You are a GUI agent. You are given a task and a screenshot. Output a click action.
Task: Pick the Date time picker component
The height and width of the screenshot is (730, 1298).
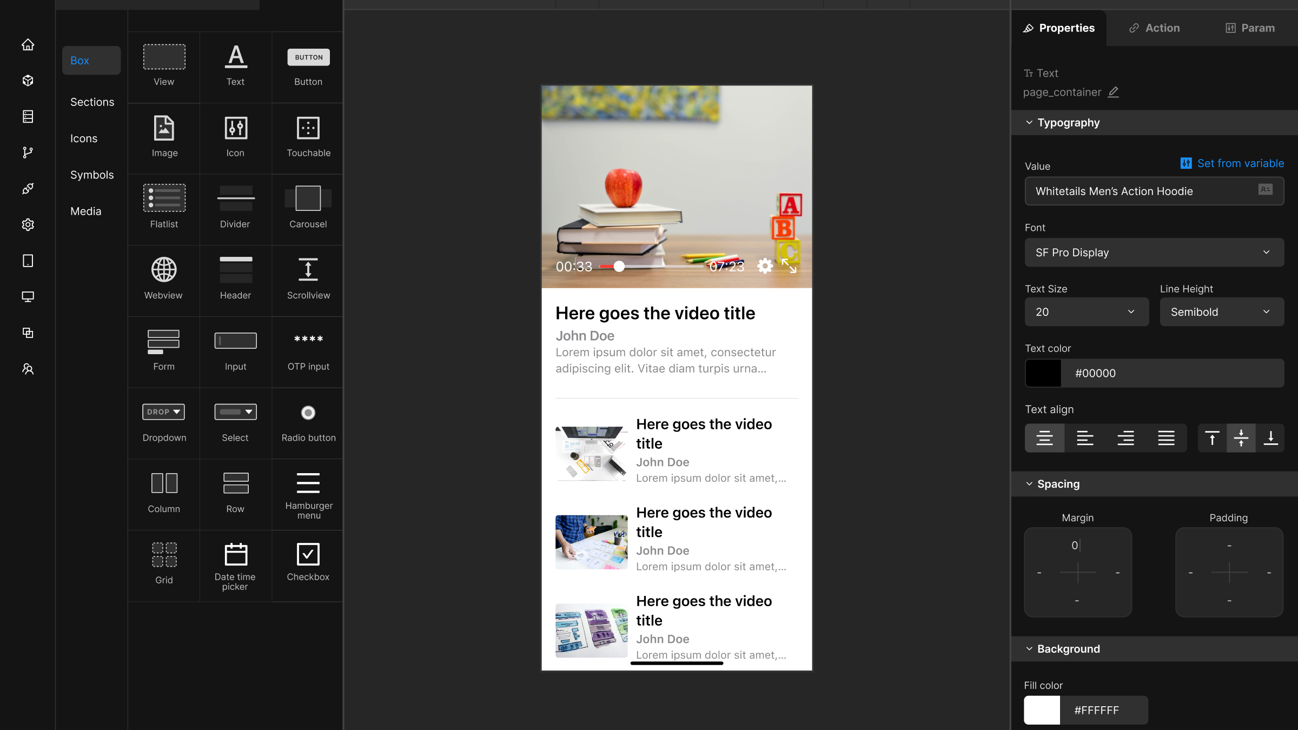(235, 566)
